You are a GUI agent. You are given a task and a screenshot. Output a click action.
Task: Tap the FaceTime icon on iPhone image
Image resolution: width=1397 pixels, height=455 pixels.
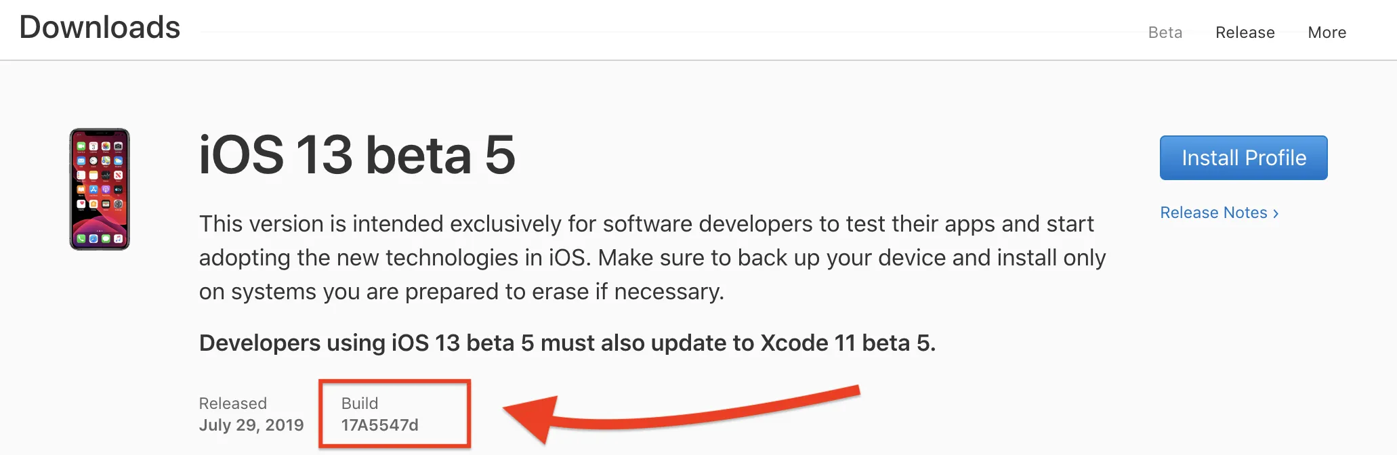(81, 146)
